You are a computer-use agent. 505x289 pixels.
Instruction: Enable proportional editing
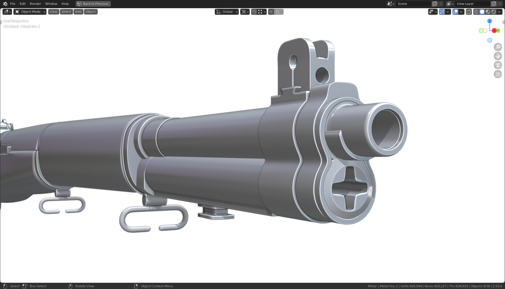click(271, 11)
